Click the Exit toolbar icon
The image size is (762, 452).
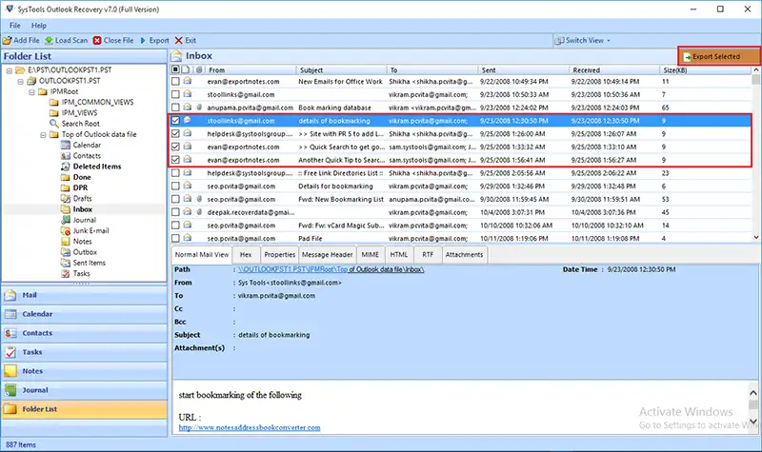click(x=179, y=40)
